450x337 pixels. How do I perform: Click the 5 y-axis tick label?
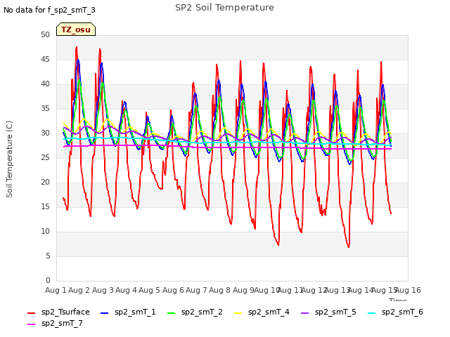[48, 256]
